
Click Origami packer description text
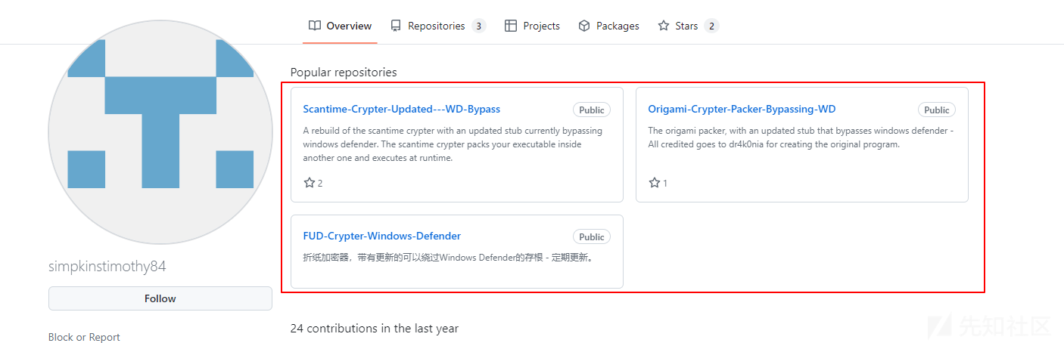(801, 138)
